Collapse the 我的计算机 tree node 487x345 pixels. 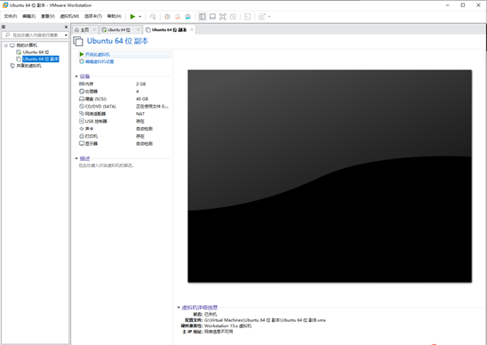pos(6,45)
